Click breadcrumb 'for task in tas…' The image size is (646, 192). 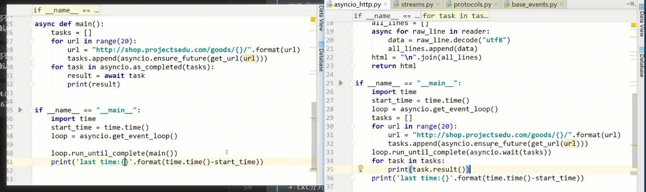pyautogui.click(x=455, y=16)
